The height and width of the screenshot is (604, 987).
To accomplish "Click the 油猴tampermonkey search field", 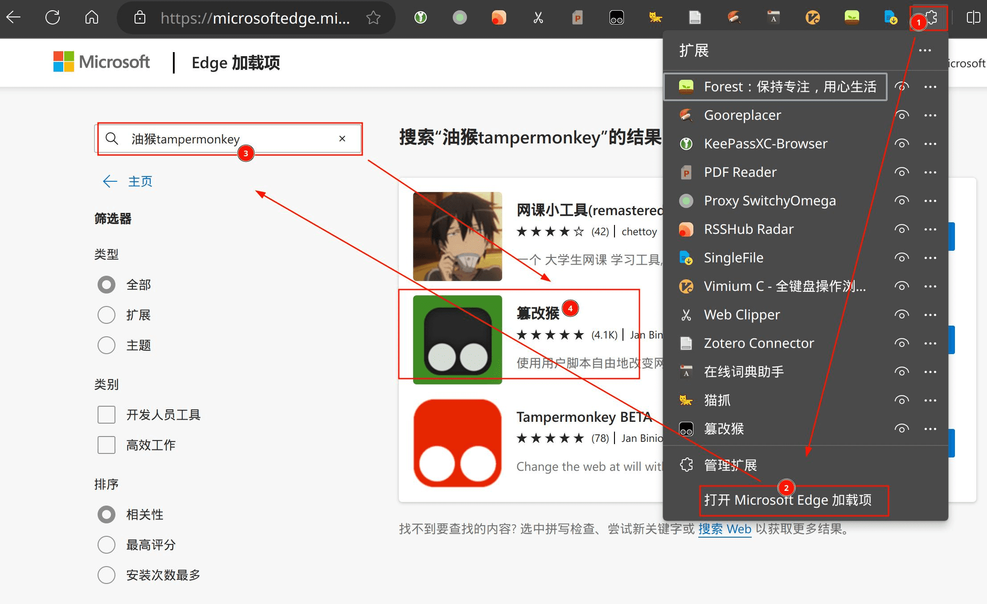I will [x=228, y=139].
